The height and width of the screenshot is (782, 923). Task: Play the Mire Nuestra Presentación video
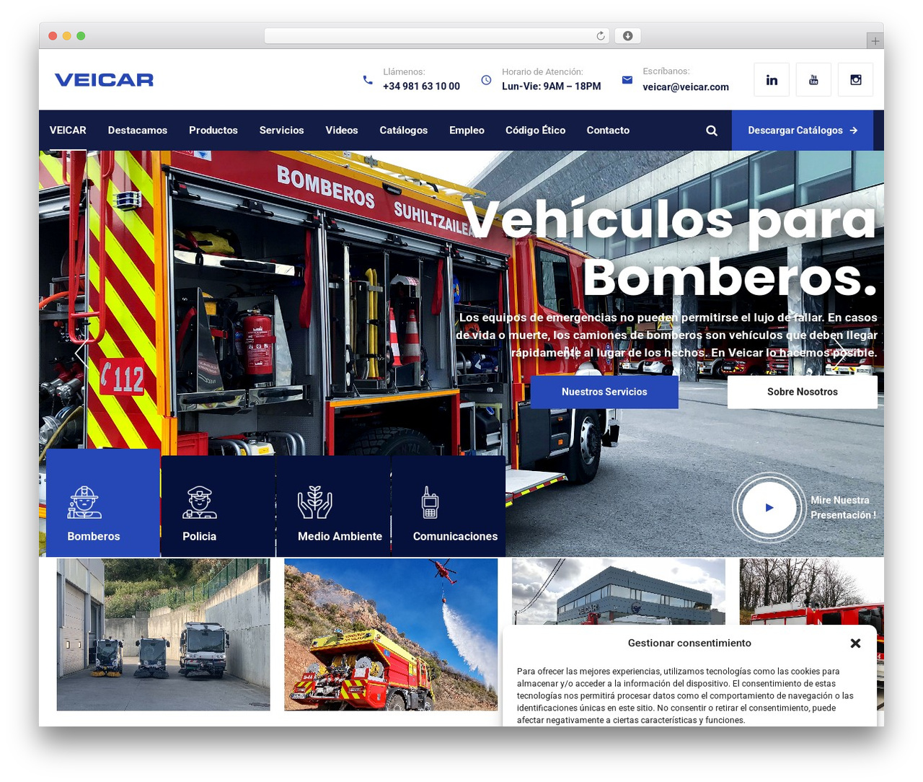(x=769, y=507)
